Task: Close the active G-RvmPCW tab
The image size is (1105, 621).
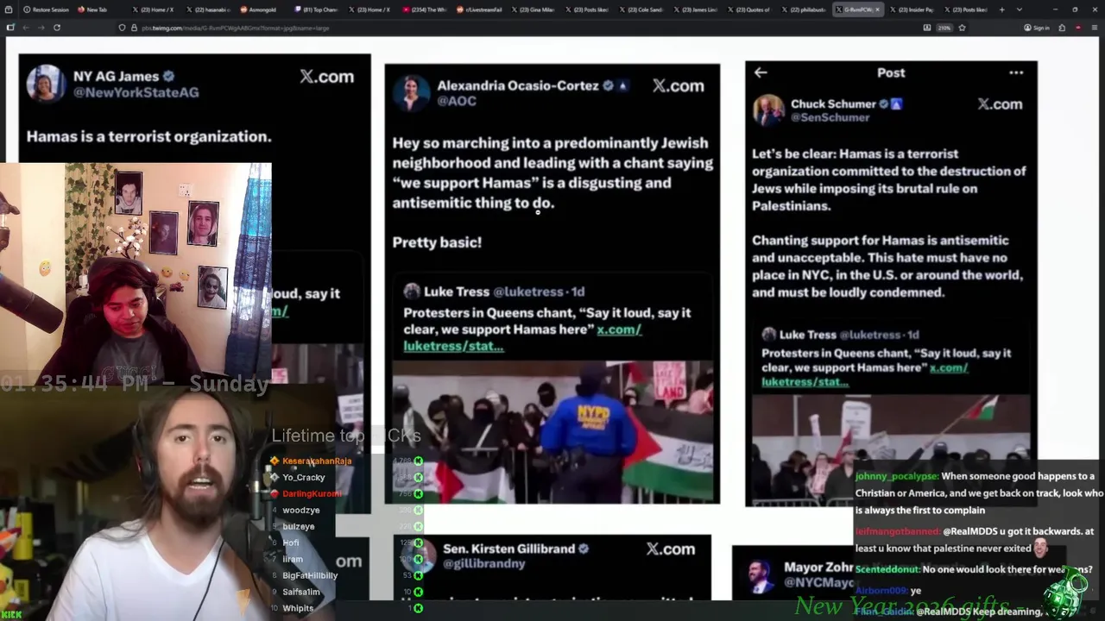Action: (878, 9)
